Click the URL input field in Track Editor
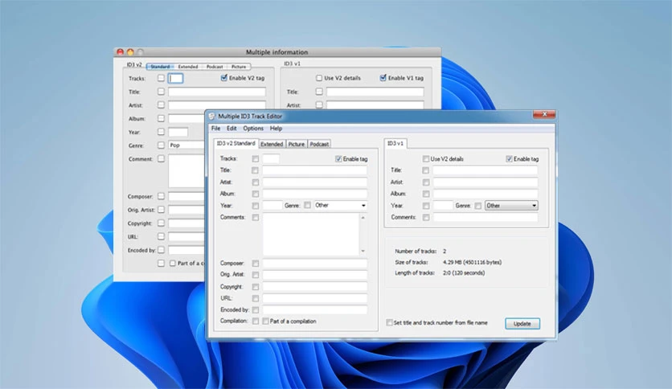The width and height of the screenshot is (672, 389). pos(314,298)
